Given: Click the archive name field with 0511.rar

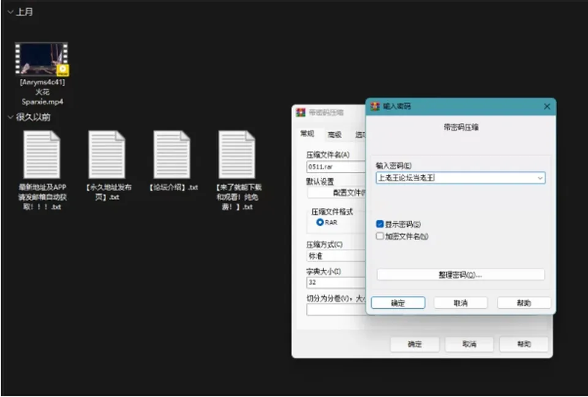Looking at the screenshot, I should point(336,166).
